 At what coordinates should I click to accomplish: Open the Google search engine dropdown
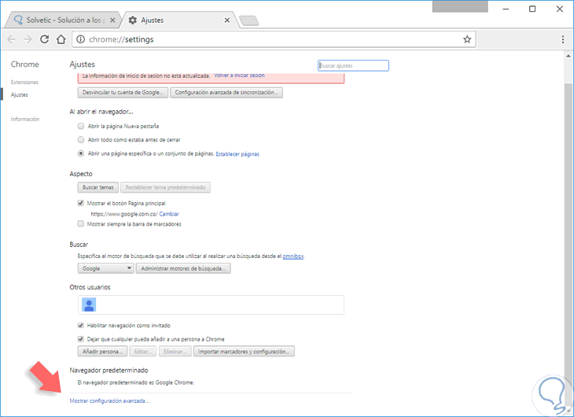click(106, 268)
